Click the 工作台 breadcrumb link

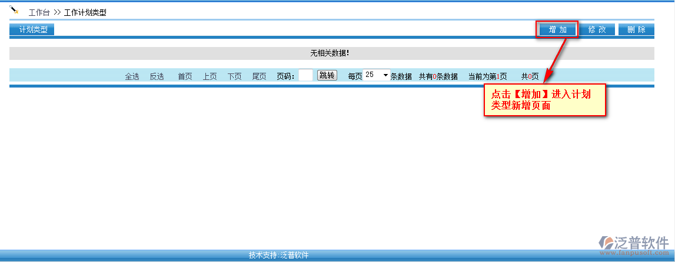[x=39, y=12]
